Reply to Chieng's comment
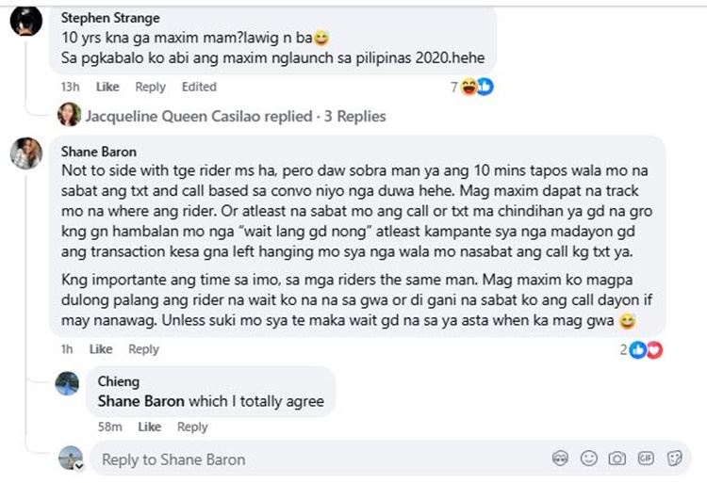Viewport: 707px width, 483px height. pos(192,427)
